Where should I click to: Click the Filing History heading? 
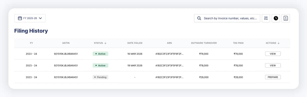click(31, 31)
